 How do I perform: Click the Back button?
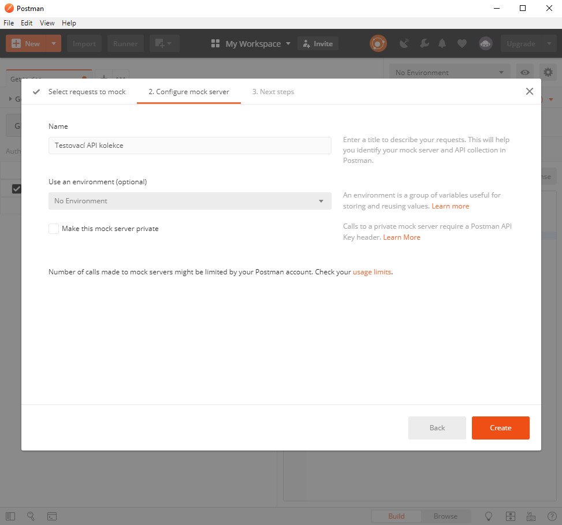[437, 428]
